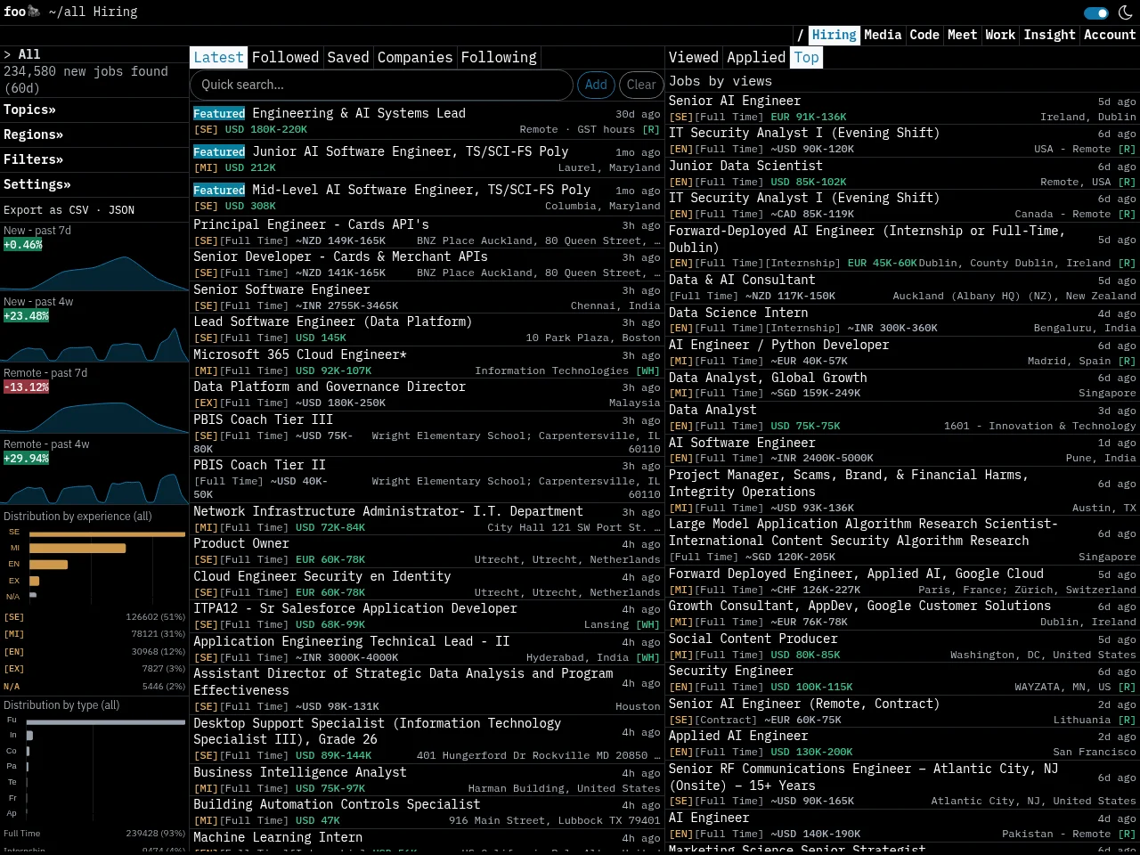
Task: Open Junior Data Scientist listing
Action: point(902,174)
